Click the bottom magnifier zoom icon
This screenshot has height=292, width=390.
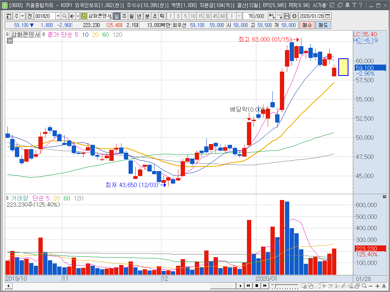point(364,286)
